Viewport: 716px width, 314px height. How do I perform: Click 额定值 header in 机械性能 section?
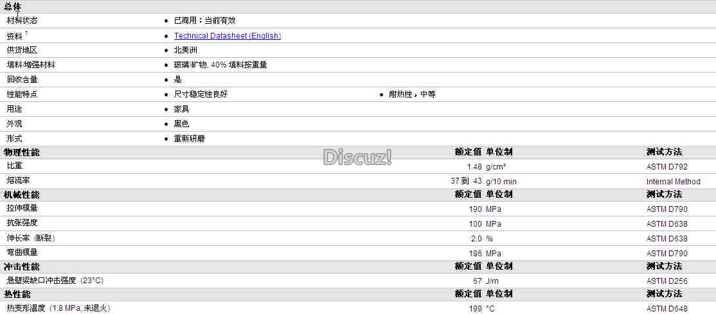(468, 195)
